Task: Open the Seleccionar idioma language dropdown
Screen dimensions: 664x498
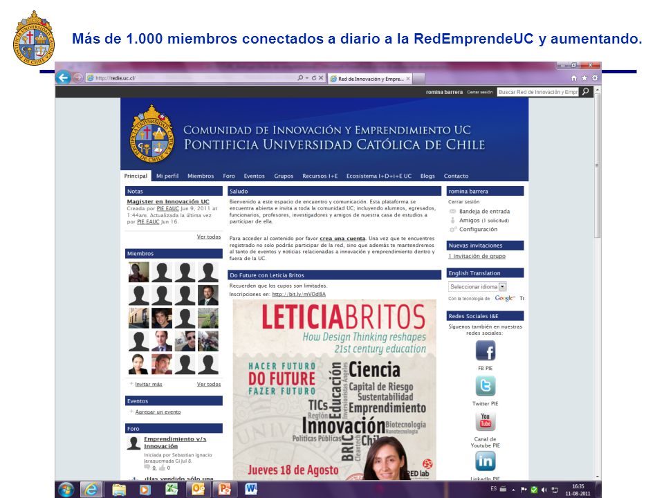Action: (477, 286)
